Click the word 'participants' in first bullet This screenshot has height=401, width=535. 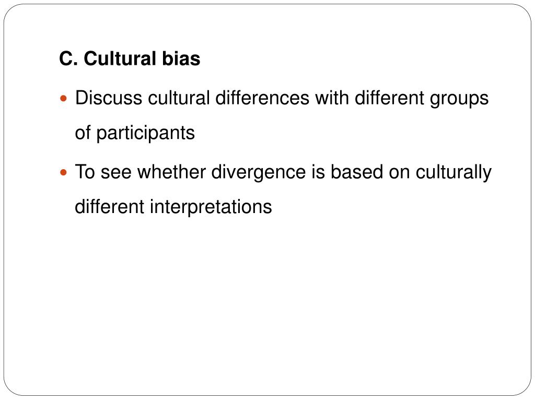[145, 134]
